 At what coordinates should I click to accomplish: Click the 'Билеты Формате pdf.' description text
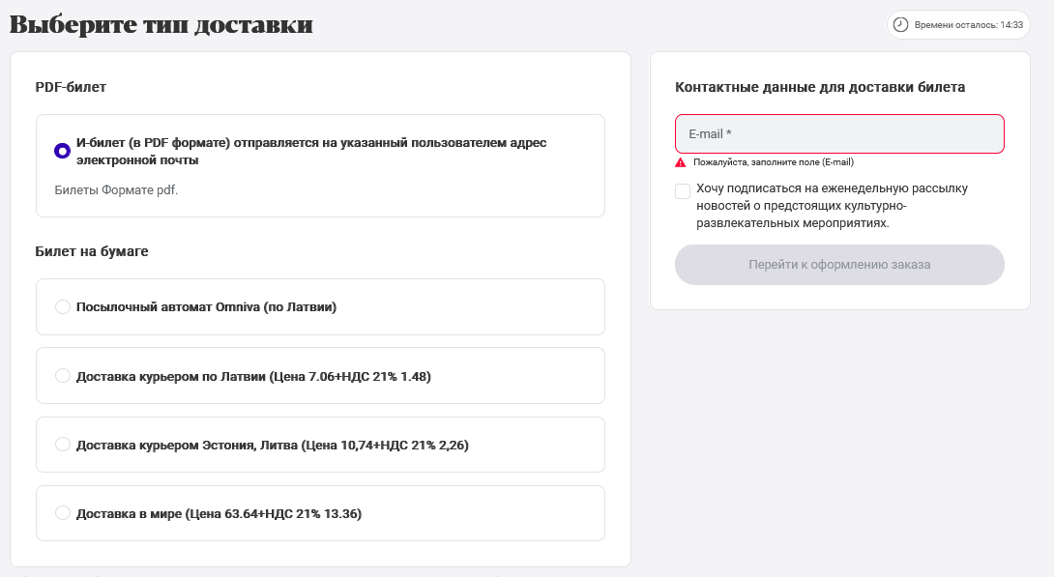116,190
